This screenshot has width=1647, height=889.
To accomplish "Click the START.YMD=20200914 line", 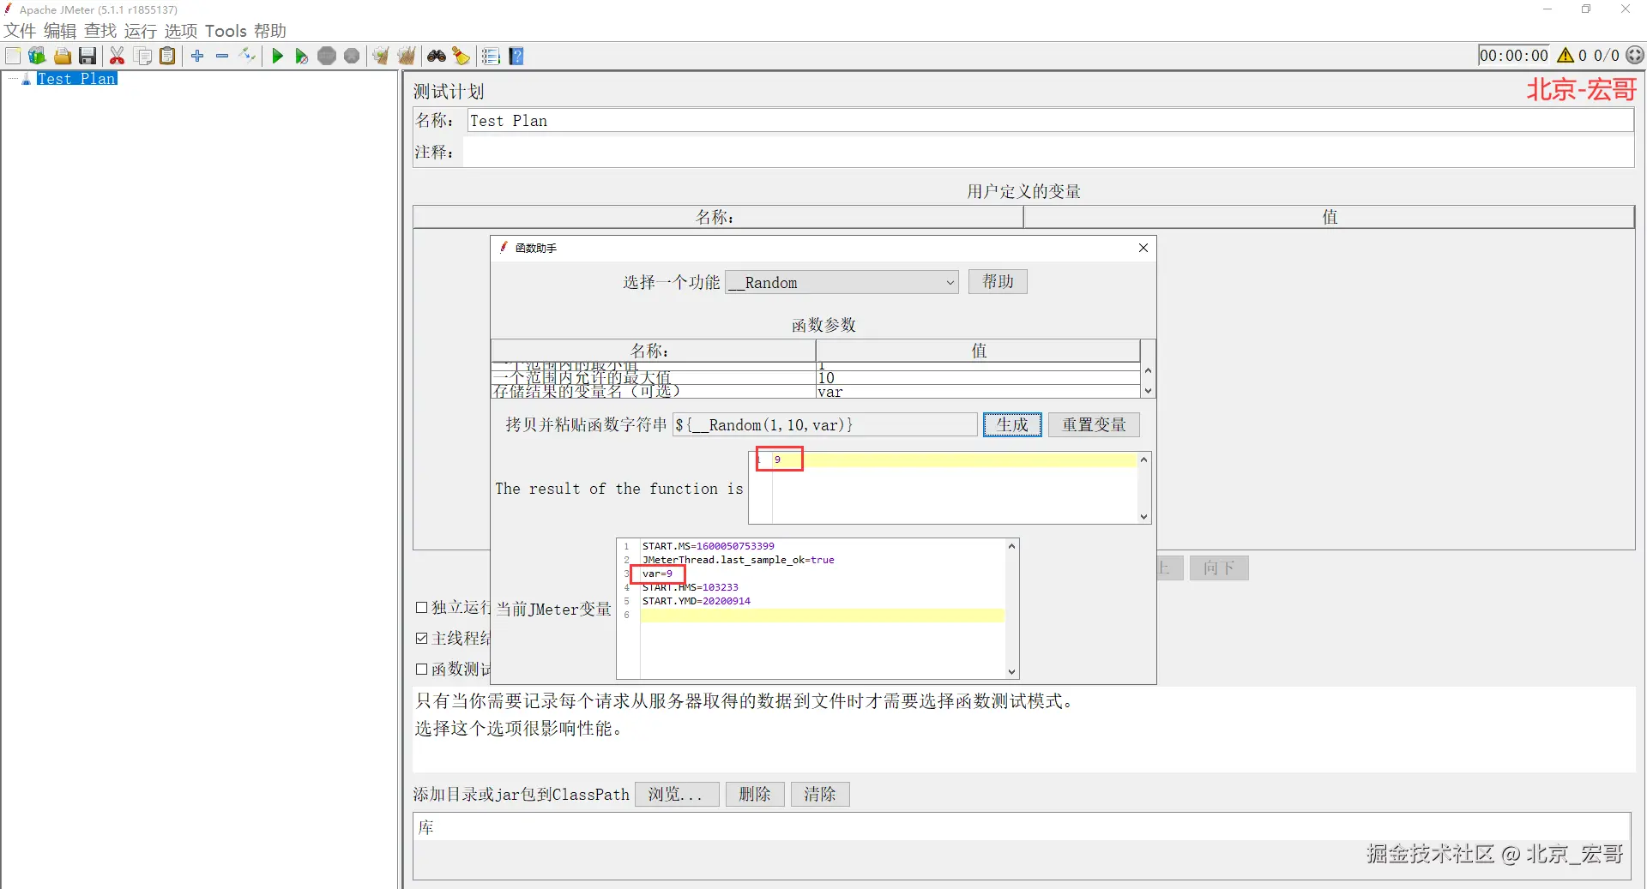I will 696,601.
